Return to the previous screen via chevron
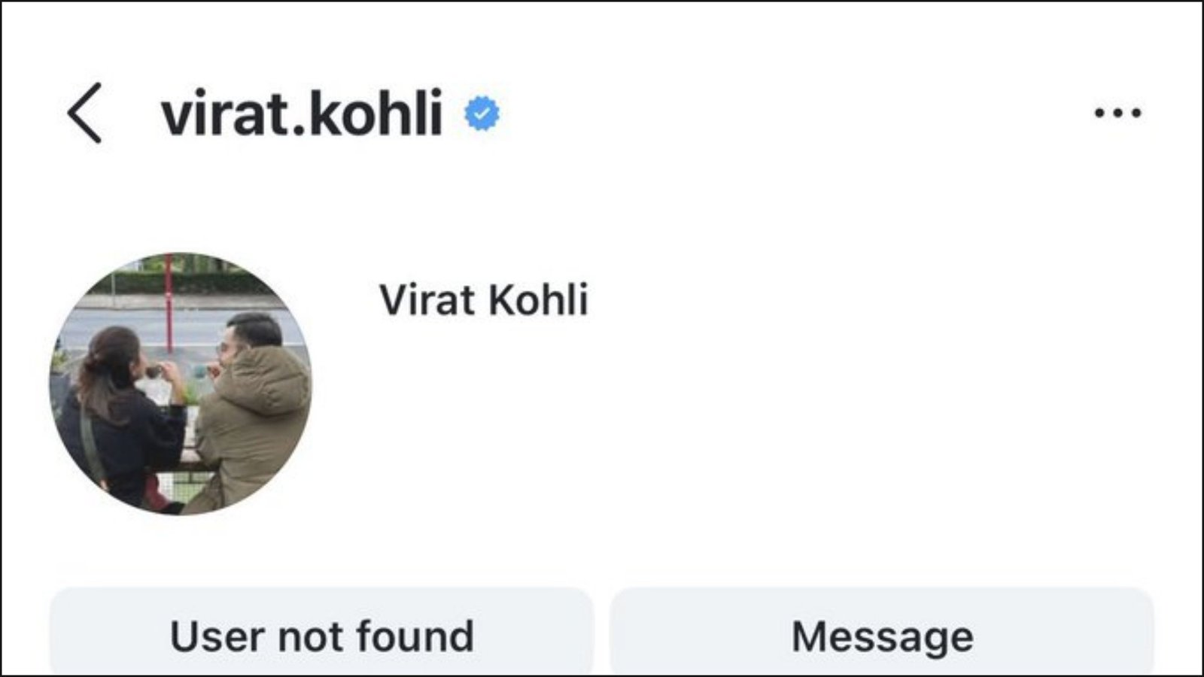This screenshot has width=1204, height=677. (84, 113)
